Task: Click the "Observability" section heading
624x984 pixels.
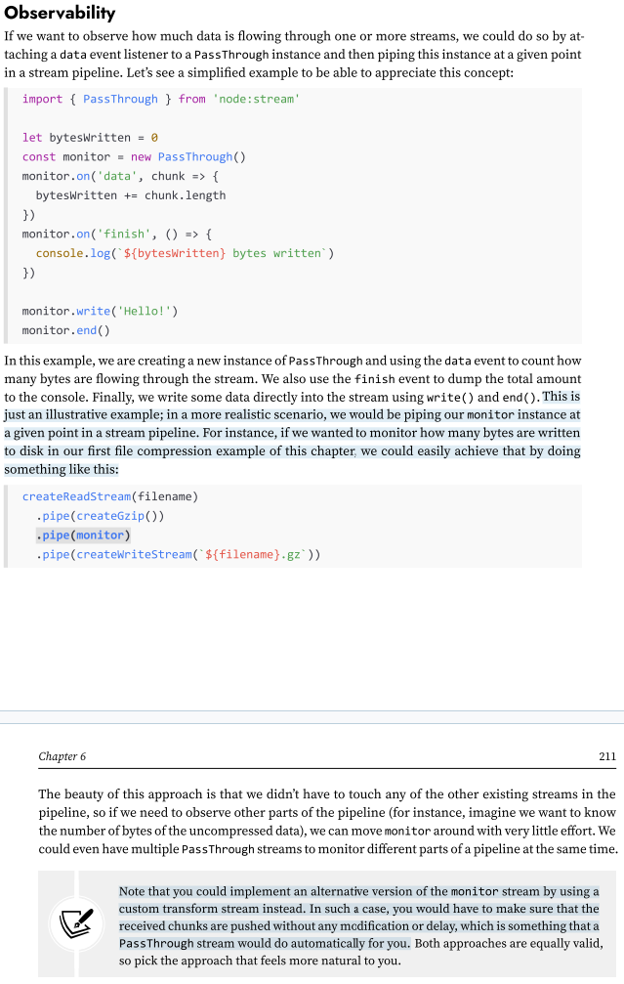Action: click(60, 13)
